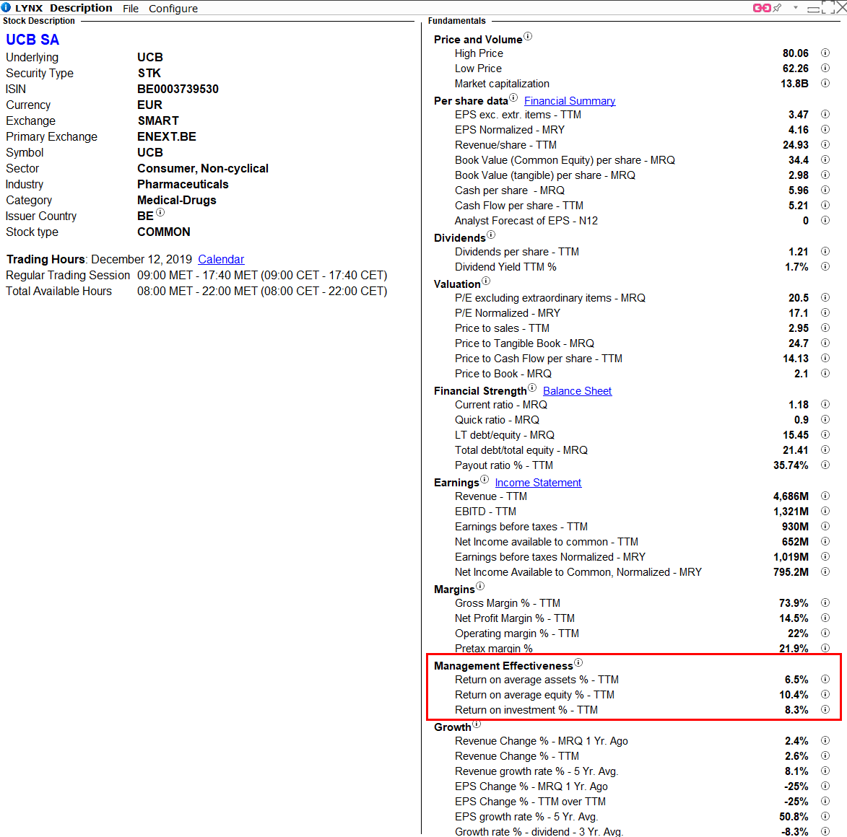Viewport: 847px width, 837px height.
Task: Open the Configure menu
Action: click(x=173, y=9)
